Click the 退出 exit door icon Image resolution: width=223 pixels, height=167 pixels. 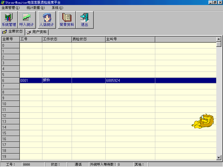click(84, 19)
